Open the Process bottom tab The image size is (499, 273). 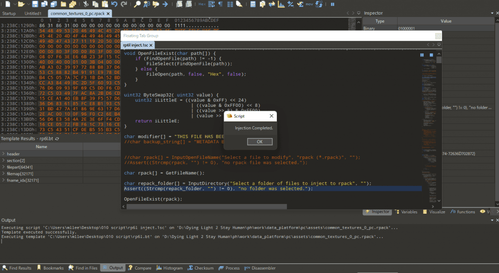point(229,268)
